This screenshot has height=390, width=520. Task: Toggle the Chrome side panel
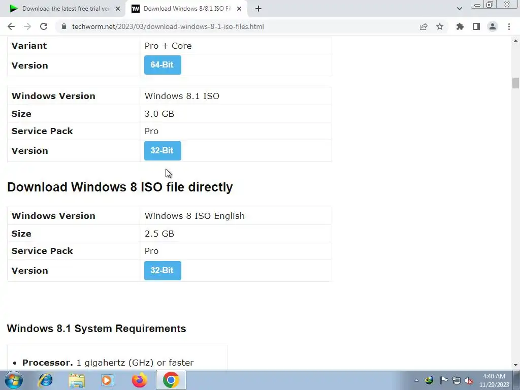(x=476, y=26)
